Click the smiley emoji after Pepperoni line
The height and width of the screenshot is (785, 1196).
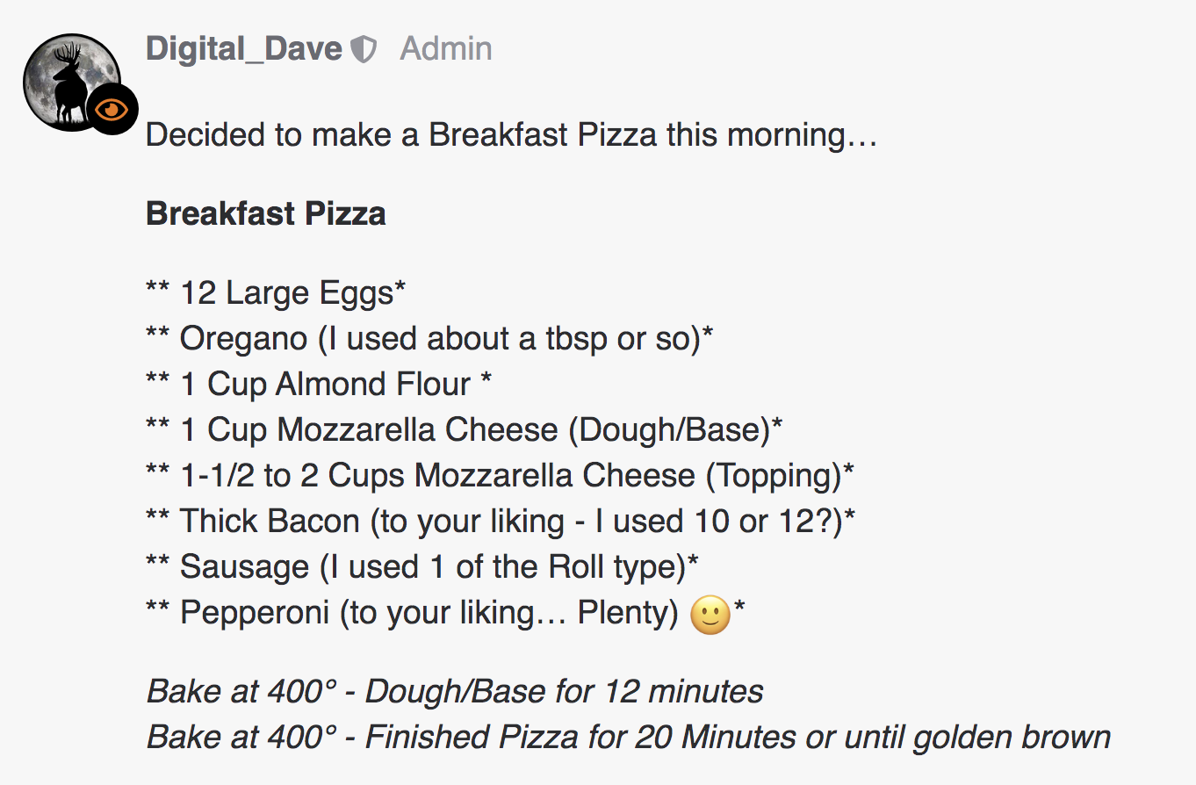710,615
